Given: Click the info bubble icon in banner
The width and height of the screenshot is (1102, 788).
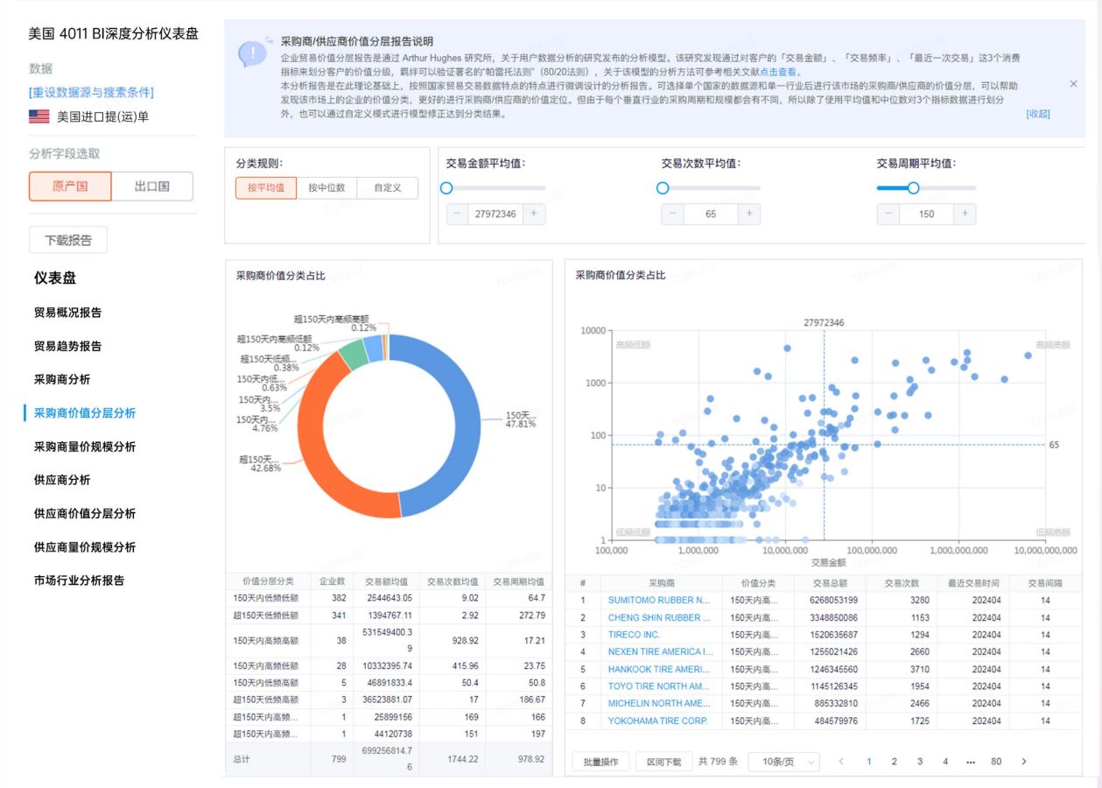Looking at the screenshot, I should pyautogui.click(x=253, y=53).
